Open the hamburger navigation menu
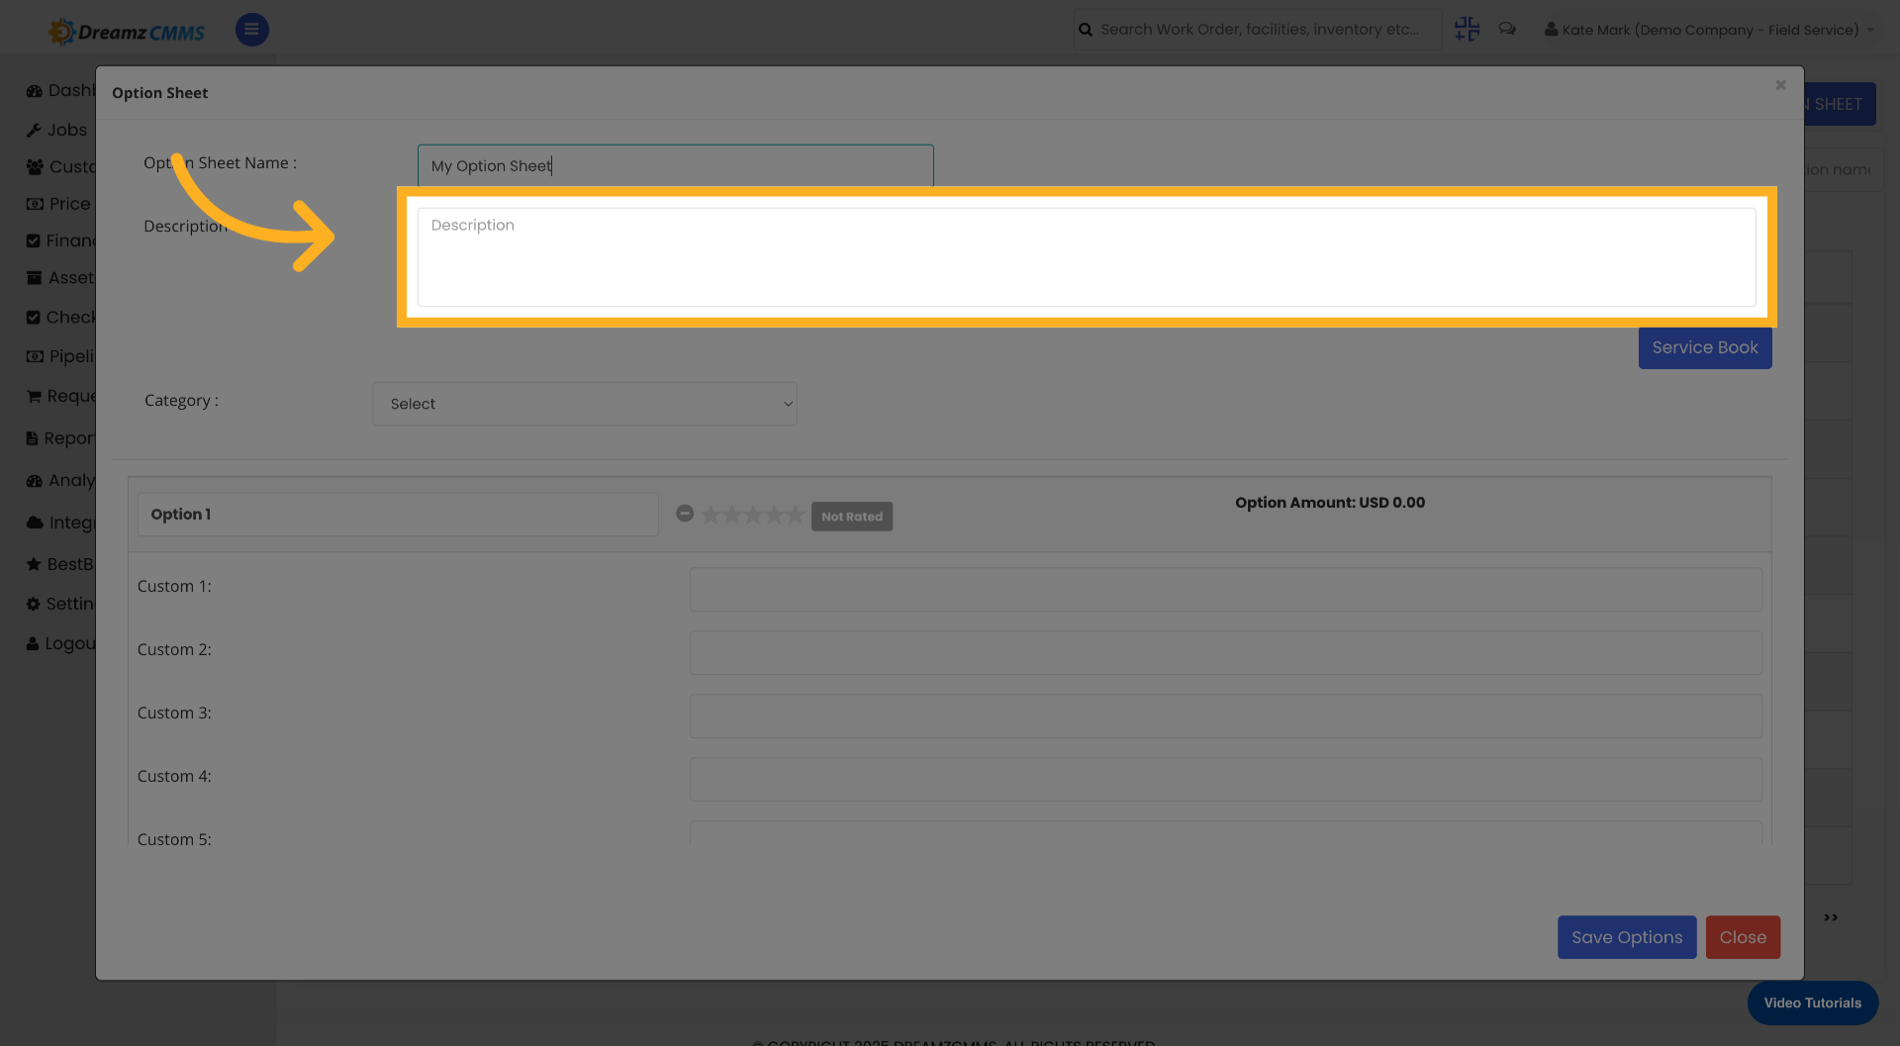This screenshot has height=1046, width=1900. pyautogui.click(x=251, y=30)
